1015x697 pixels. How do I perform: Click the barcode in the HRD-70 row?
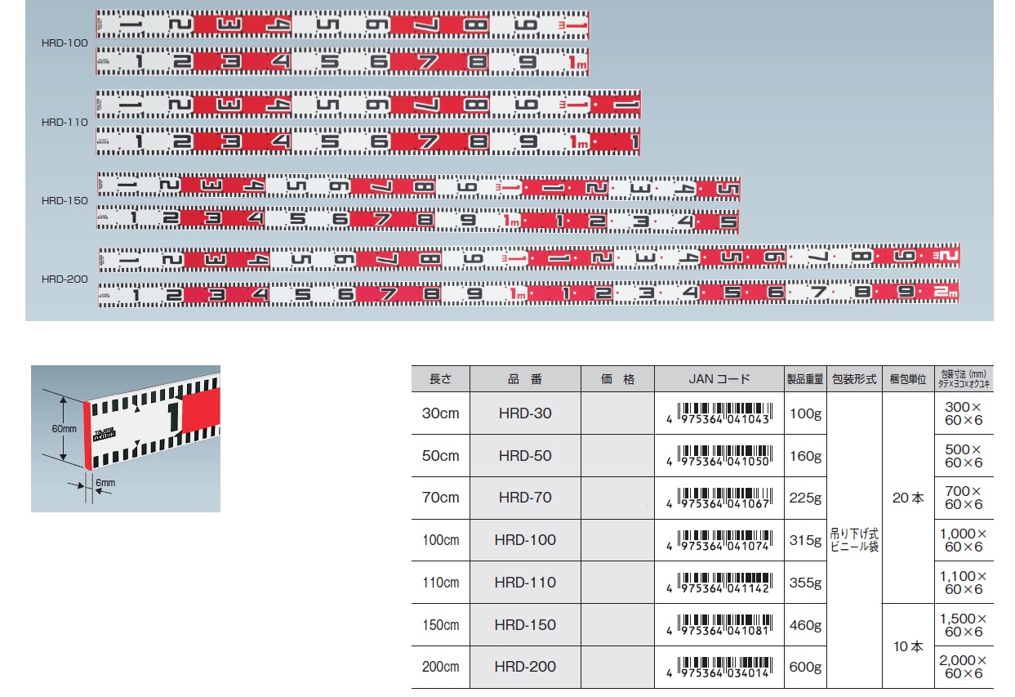tap(719, 497)
